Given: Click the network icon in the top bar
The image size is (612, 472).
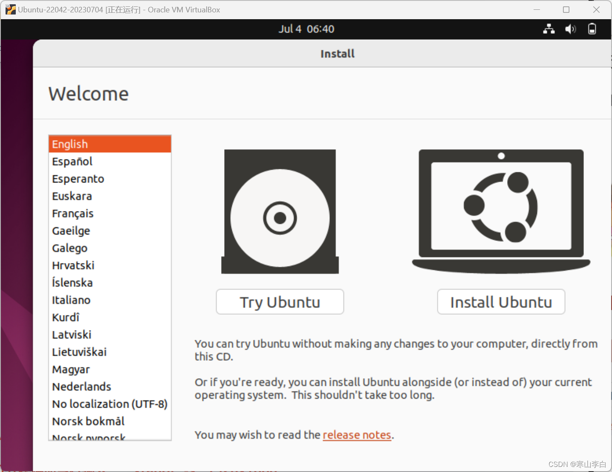Looking at the screenshot, I should pos(549,29).
